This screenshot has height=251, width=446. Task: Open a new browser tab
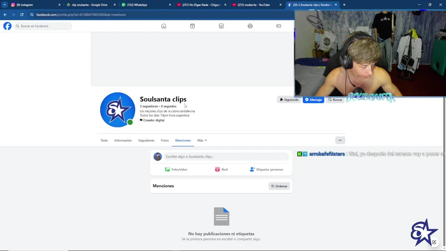coord(344,5)
